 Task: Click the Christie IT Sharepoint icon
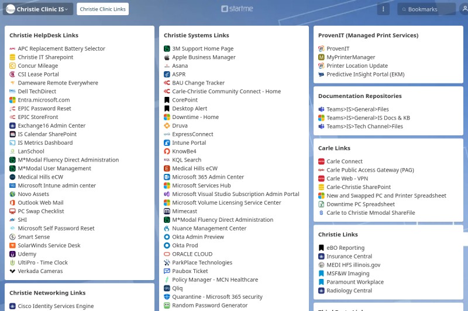[x=12, y=57]
